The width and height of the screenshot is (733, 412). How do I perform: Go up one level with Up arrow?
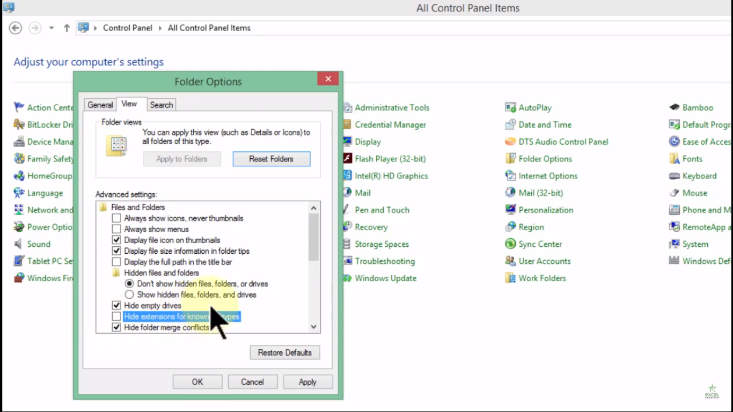(x=67, y=28)
